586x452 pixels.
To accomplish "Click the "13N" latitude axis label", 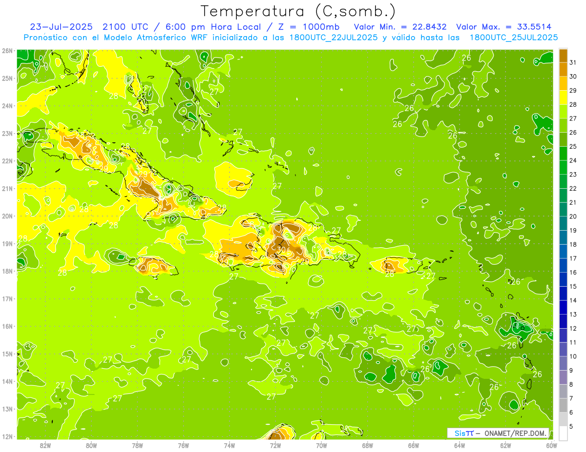I will click(7, 409).
